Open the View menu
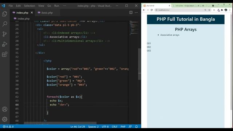233x131 pixels. [41, 6]
